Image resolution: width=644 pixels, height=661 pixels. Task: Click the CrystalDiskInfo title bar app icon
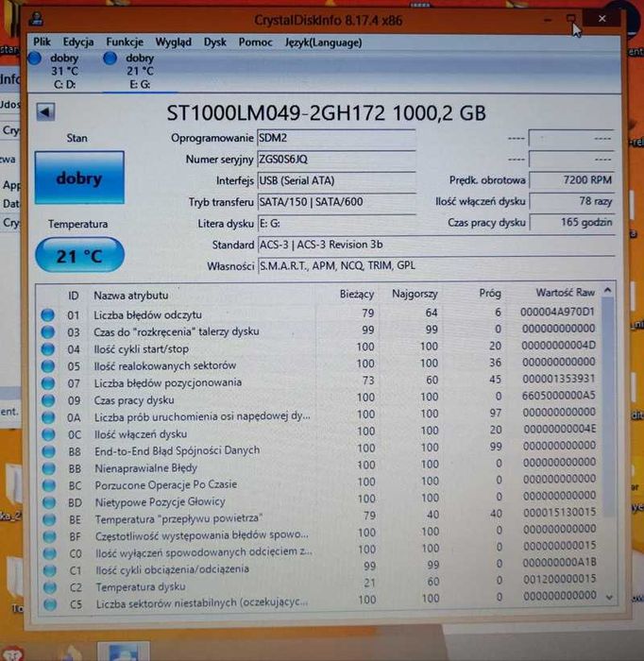coord(37,18)
